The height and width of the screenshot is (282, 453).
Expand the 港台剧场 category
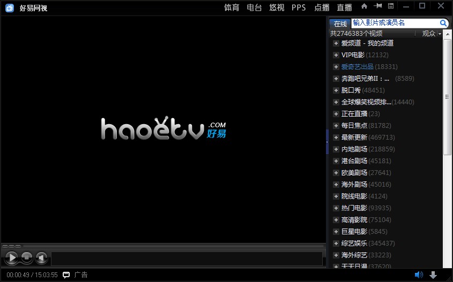[x=336, y=161]
